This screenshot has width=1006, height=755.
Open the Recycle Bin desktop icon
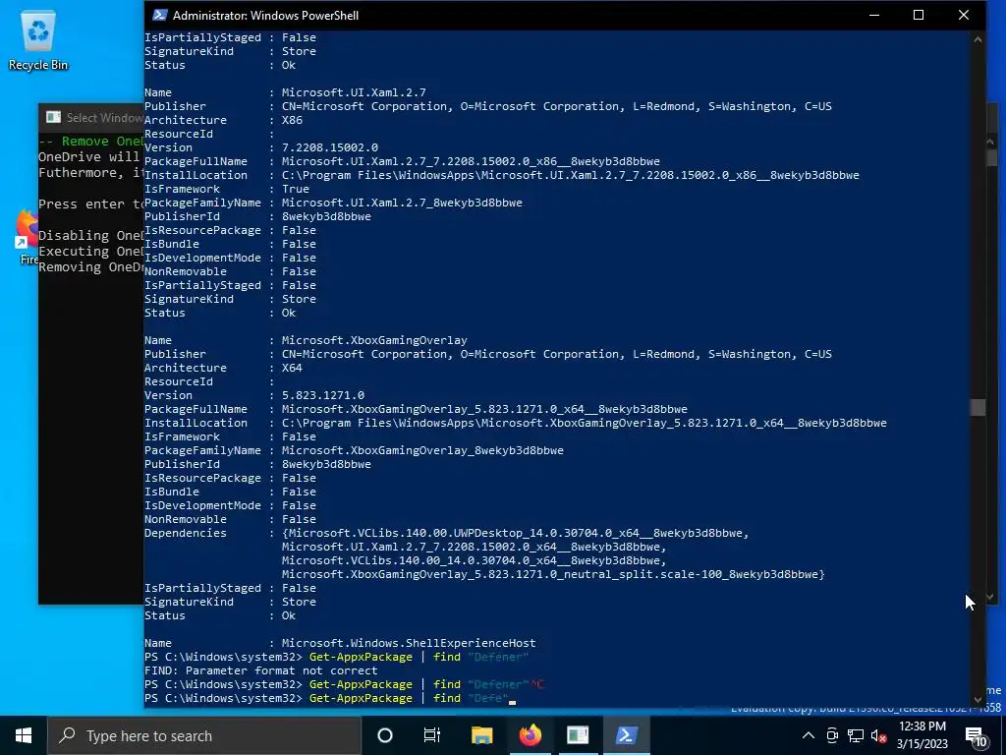tap(38, 39)
